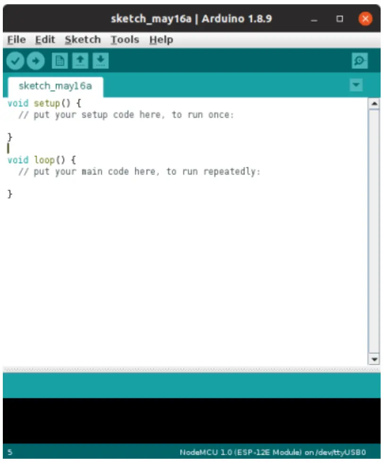Click the line number 5 in status bar
Image resolution: width=383 pixels, height=463 pixels.
click(10, 452)
